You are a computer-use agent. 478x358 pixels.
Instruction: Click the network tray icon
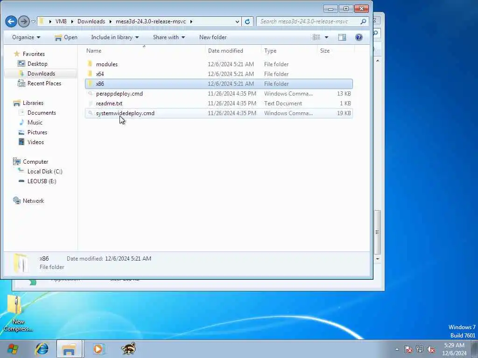[x=420, y=349]
